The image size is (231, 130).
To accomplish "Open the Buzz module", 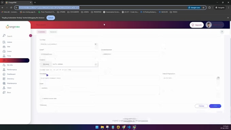I will coord(9,92).
